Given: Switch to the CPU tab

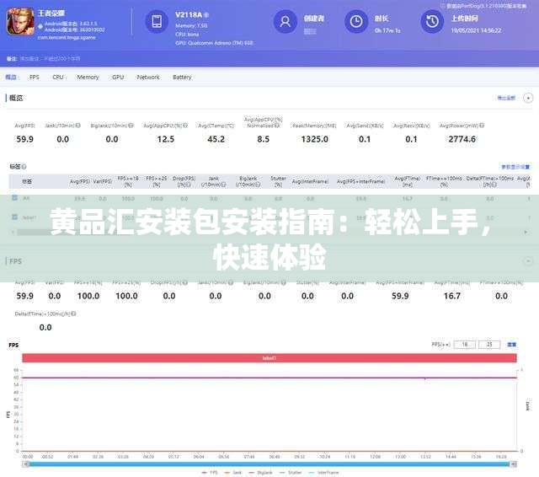Looking at the screenshot, I should [58, 77].
